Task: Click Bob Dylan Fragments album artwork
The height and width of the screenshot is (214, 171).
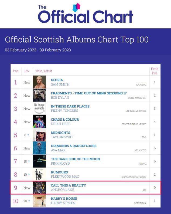Action: (x=39, y=95)
